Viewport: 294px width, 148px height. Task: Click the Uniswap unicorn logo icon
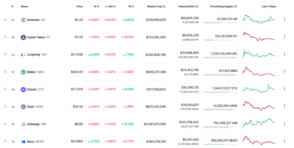click(x=23, y=124)
